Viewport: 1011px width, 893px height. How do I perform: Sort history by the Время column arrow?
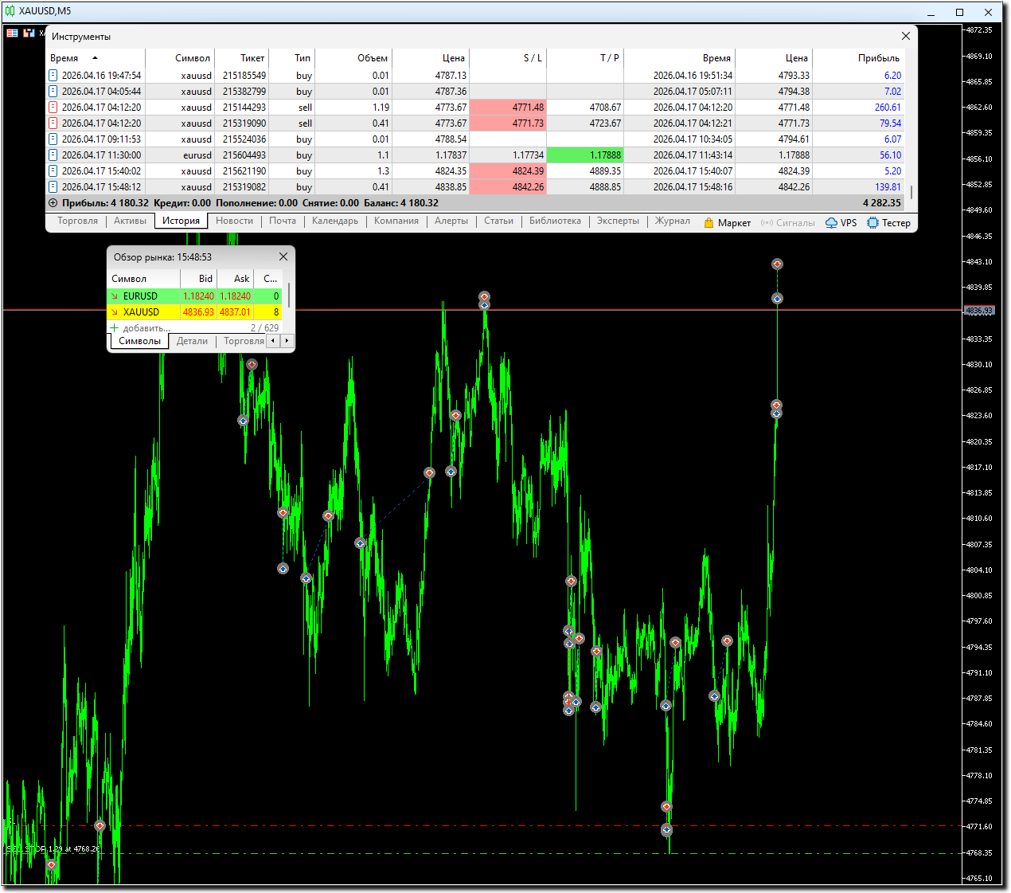(x=95, y=58)
